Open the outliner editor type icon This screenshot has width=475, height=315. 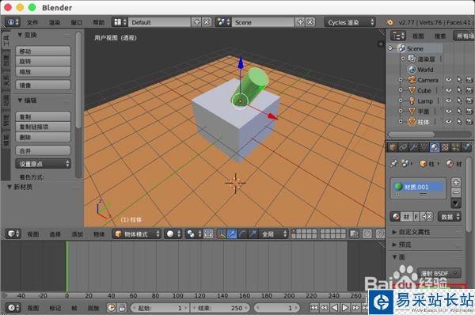[397, 36]
